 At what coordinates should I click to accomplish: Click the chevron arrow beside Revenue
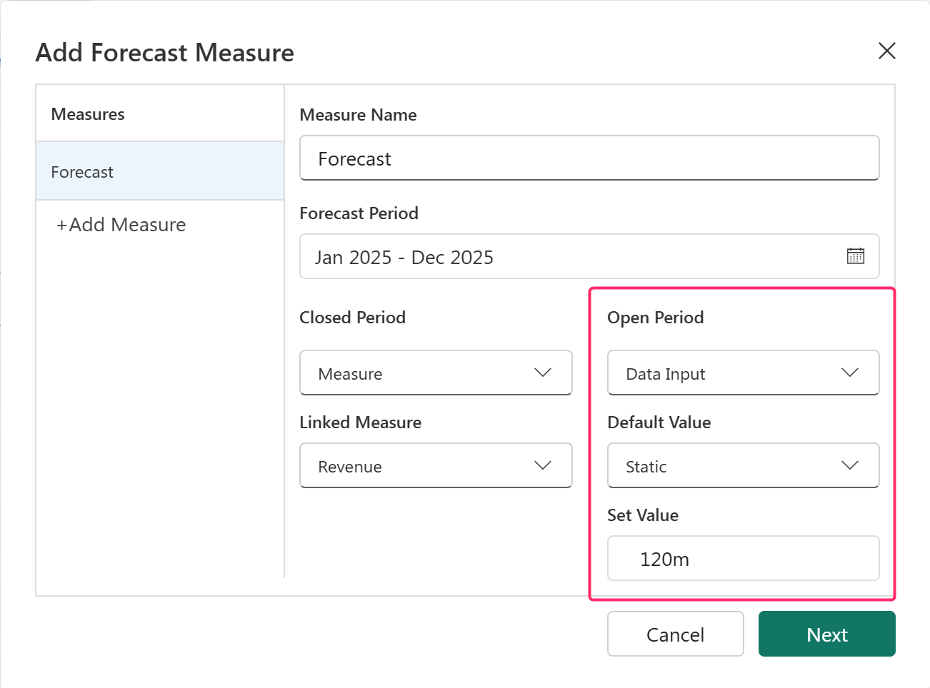pyautogui.click(x=543, y=465)
